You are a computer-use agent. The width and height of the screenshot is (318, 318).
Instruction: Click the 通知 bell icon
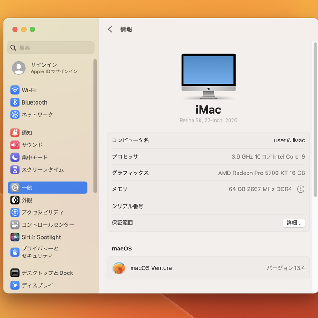click(15, 133)
